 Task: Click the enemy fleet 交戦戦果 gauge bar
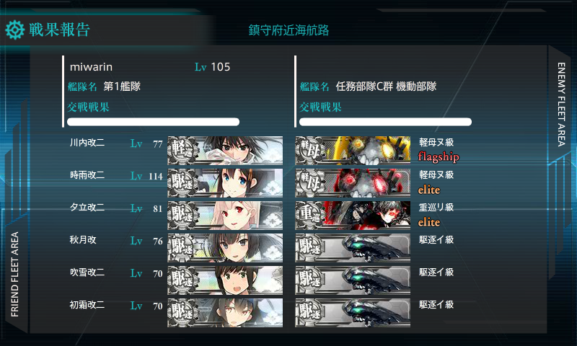coord(385,122)
